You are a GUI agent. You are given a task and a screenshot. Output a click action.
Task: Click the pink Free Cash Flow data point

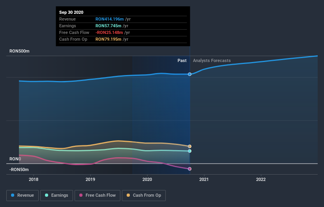click(x=189, y=169)
